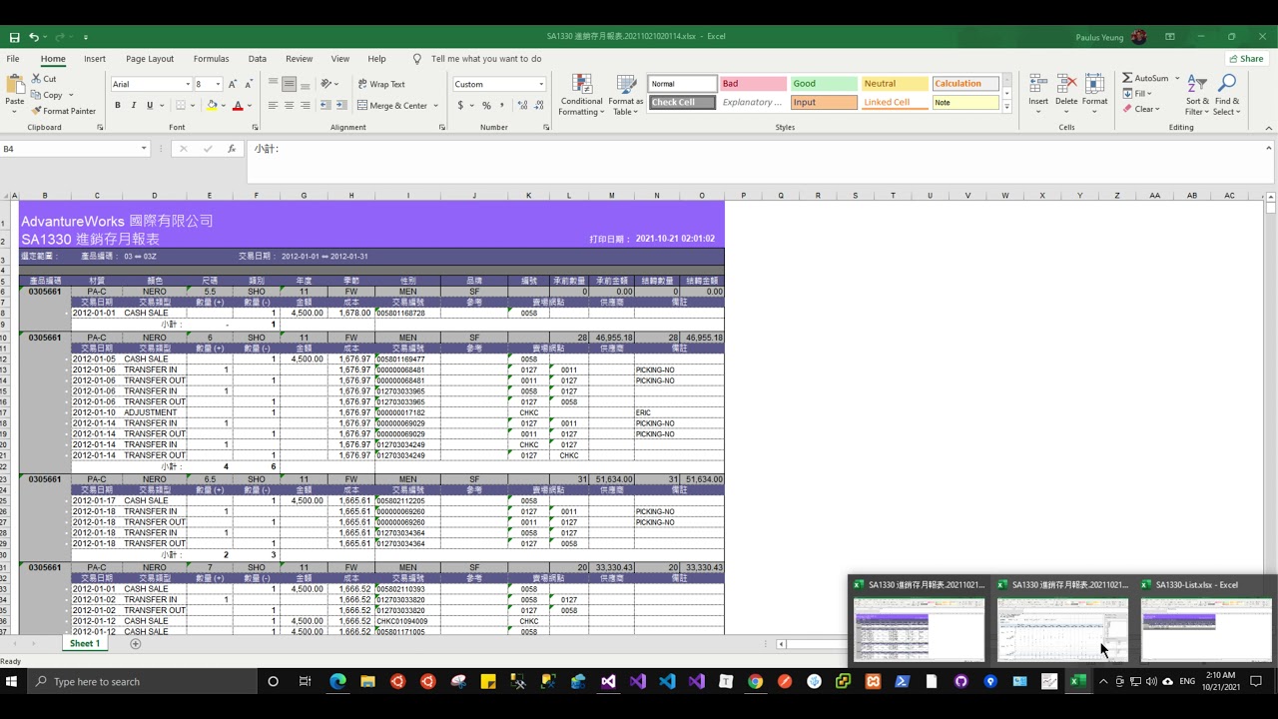
Task: Click the Windows Start button
Action: [12, 682]
